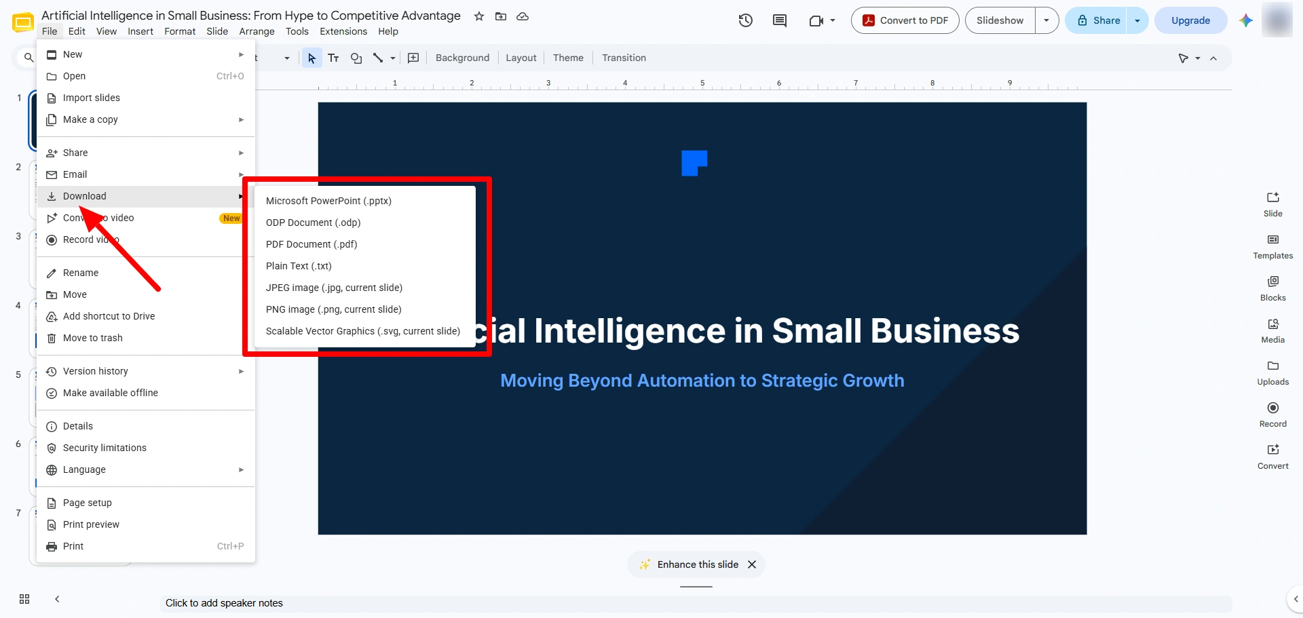The height and width of the screenshot is (618, 1303).
Task: Open the Format menu
Action: (180, 31)
